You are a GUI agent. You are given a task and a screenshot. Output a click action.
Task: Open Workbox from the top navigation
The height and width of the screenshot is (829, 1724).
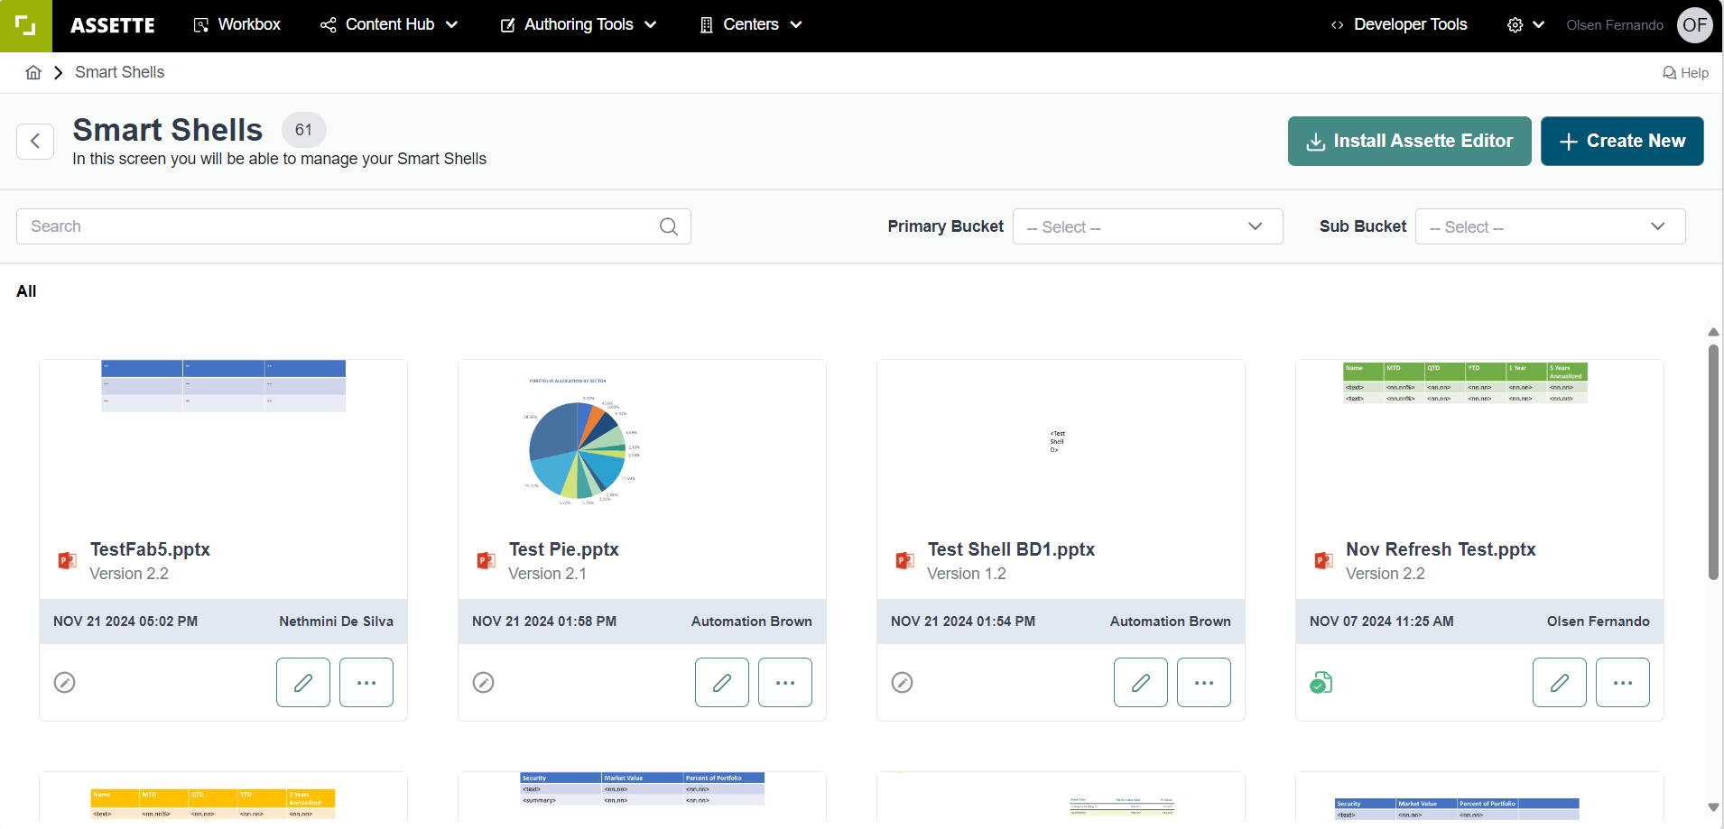click(x=237, y=25)
